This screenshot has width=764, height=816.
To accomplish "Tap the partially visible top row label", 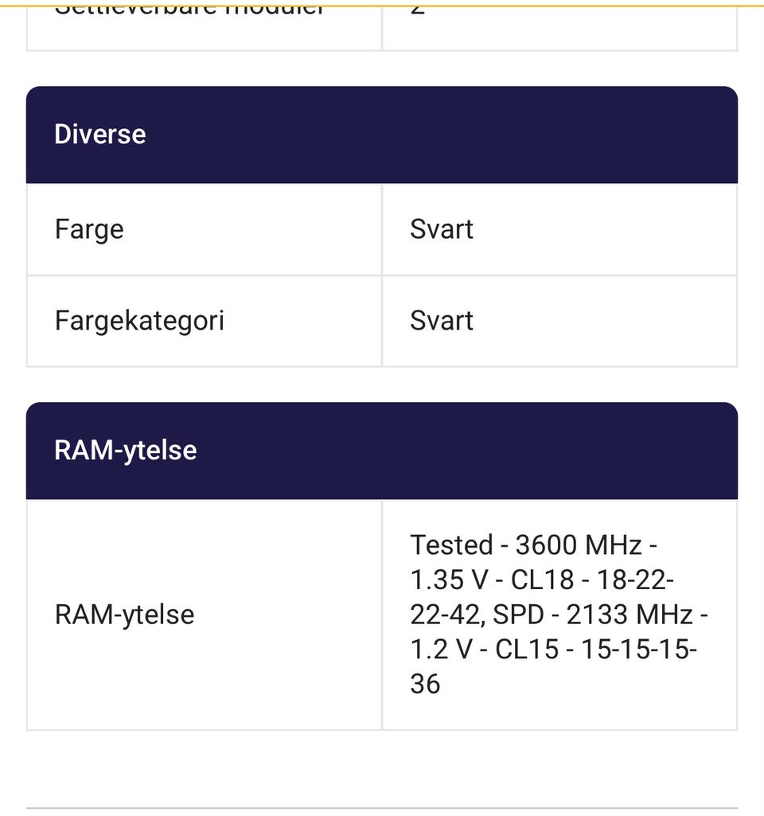I will coord(189,11).
